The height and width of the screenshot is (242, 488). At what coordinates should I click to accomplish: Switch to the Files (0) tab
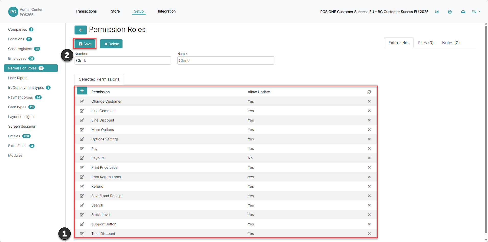[x=426, y=43]
